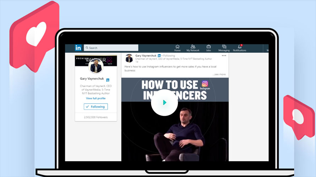Open Messaging
316x177 pixels.
coord(224,48)
